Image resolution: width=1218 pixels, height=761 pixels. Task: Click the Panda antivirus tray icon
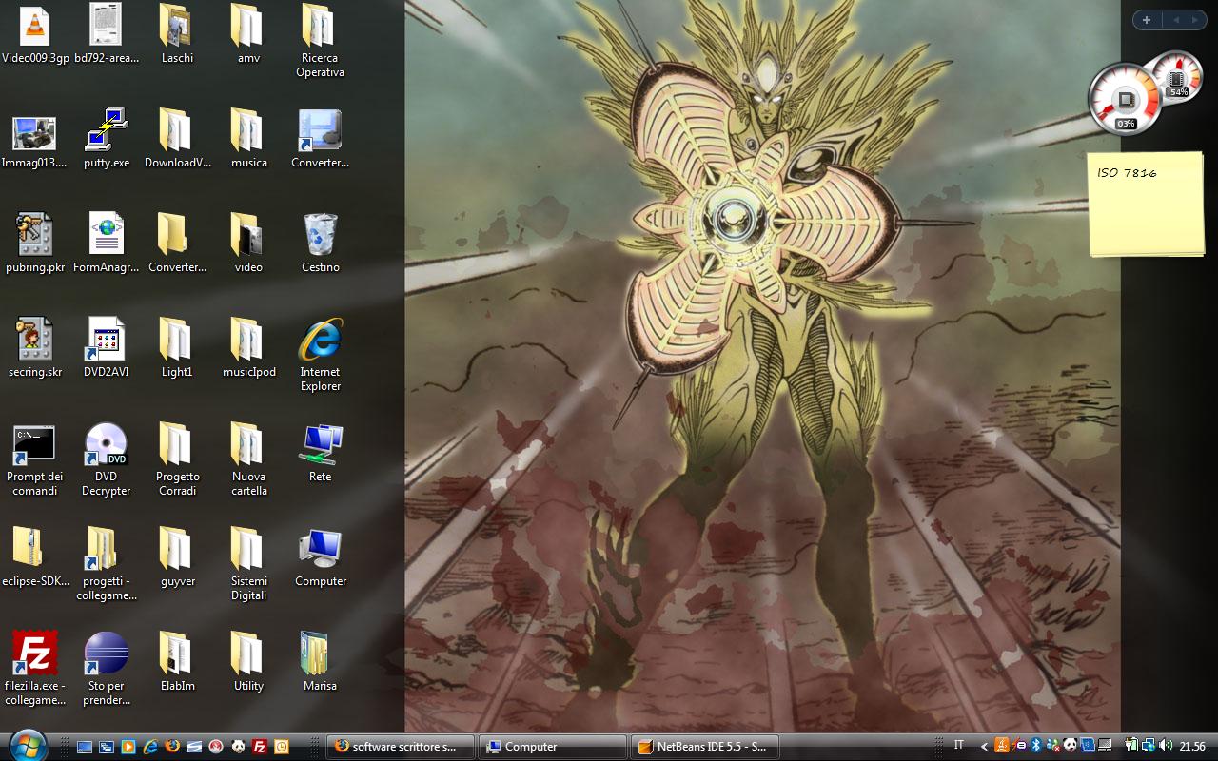pyautogui.click(x=1071, y=746)
